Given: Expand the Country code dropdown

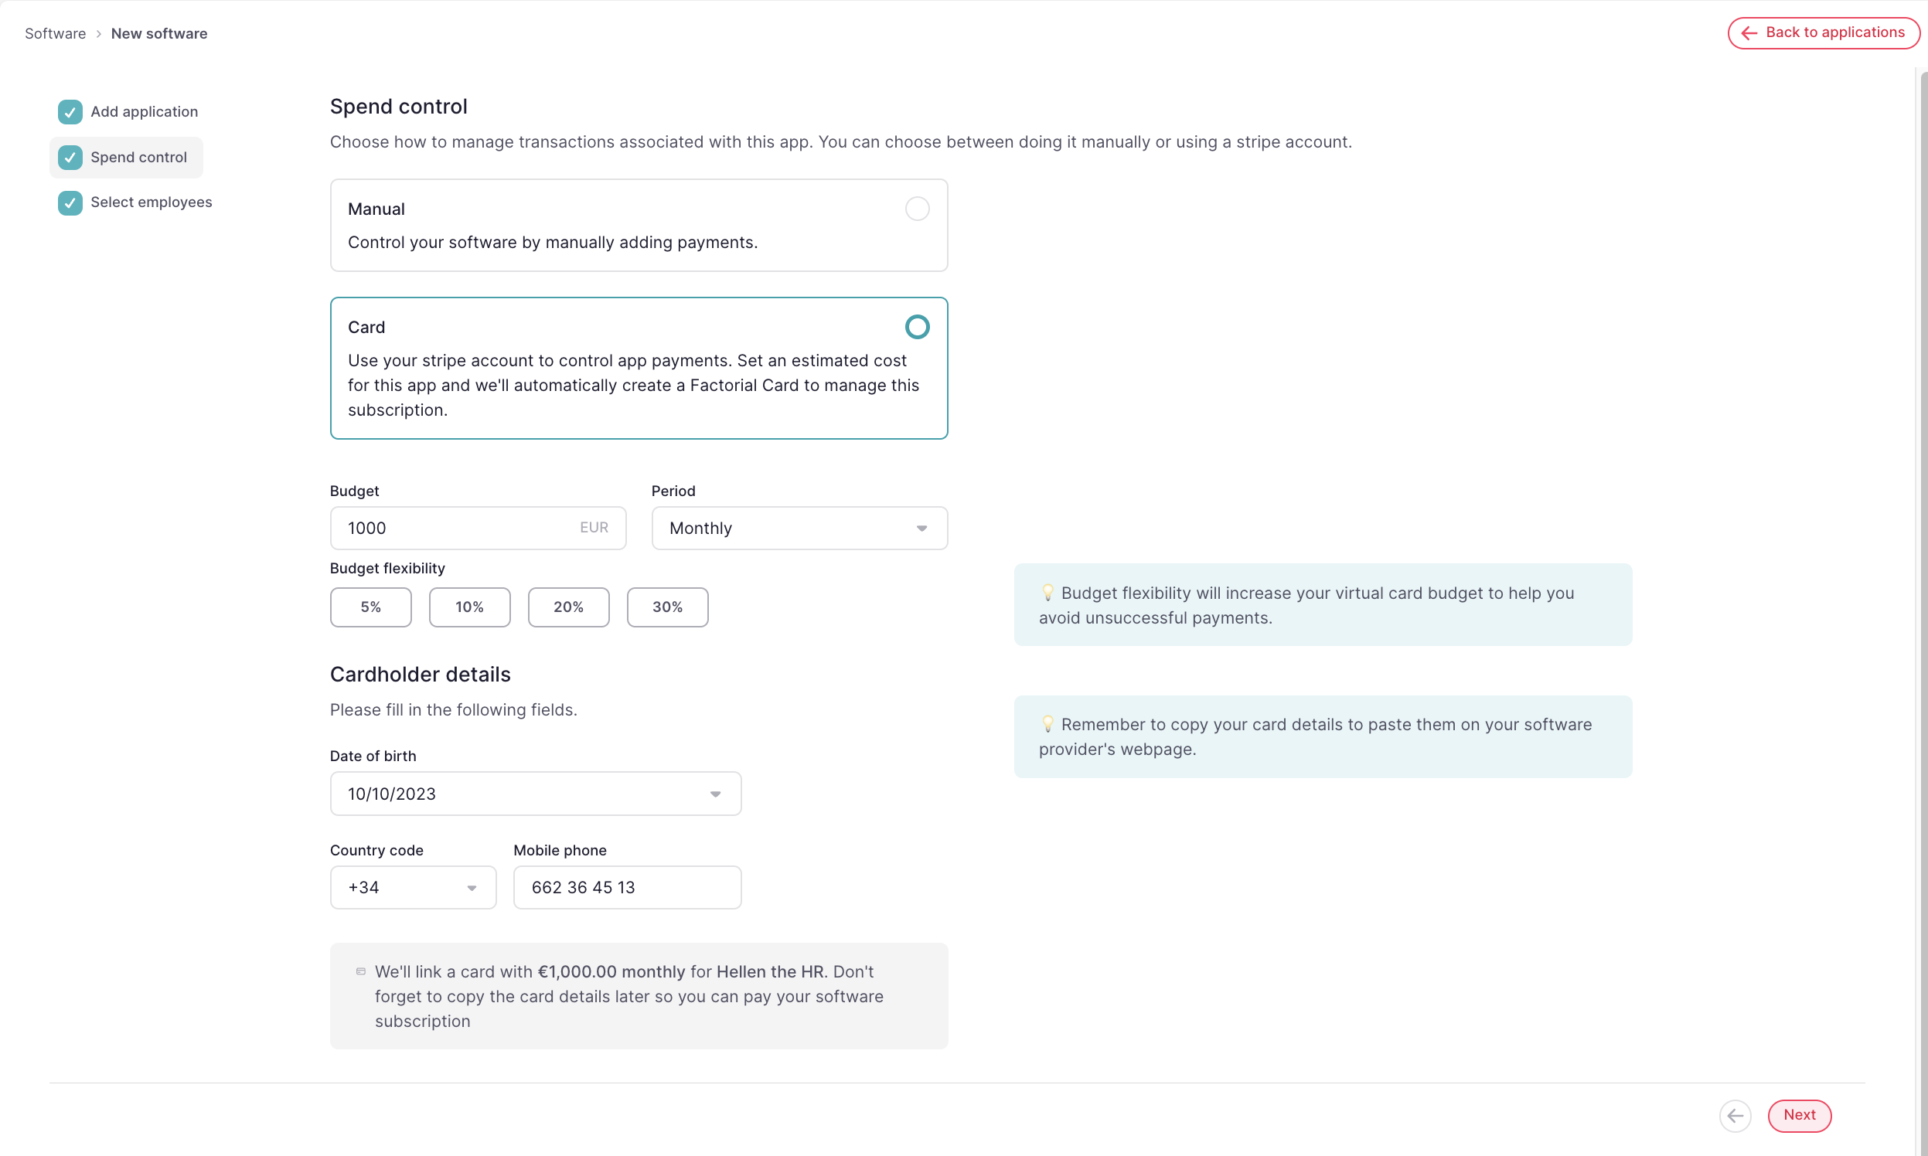Looking at the screenshot, I should coord(412,887).
